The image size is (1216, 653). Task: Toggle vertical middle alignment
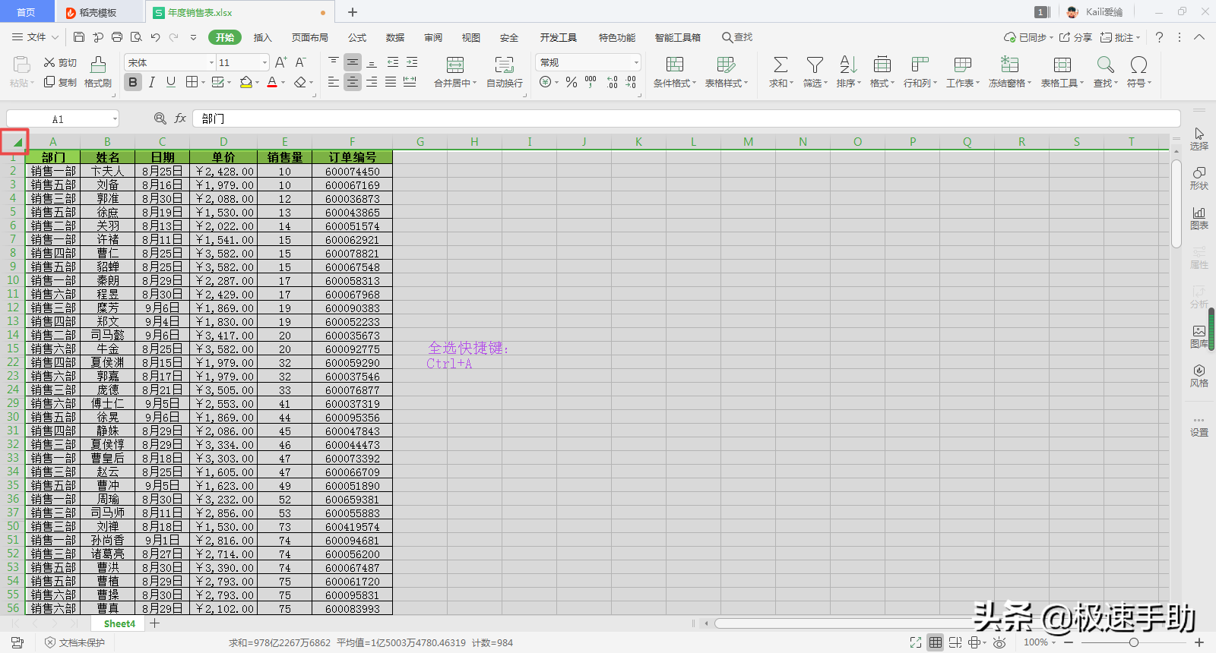pos(353,62)
